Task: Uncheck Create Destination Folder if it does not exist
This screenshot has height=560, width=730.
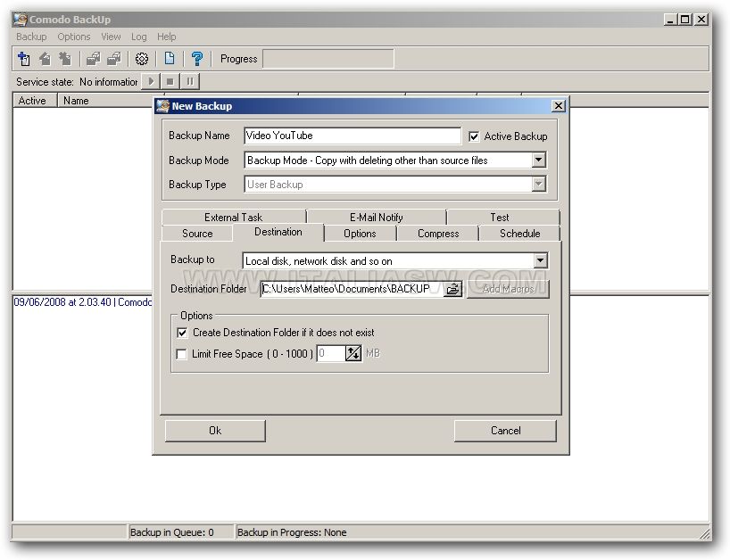Action: pos(182,333)
